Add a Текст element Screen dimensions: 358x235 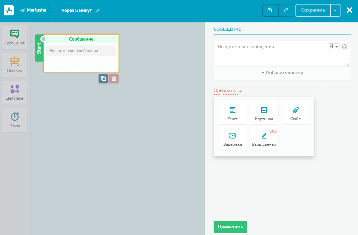[x=232, y=113]
